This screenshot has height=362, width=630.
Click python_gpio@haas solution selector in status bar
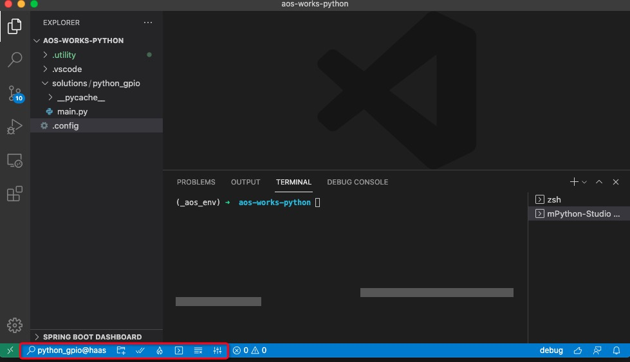(x=67, y=350)
